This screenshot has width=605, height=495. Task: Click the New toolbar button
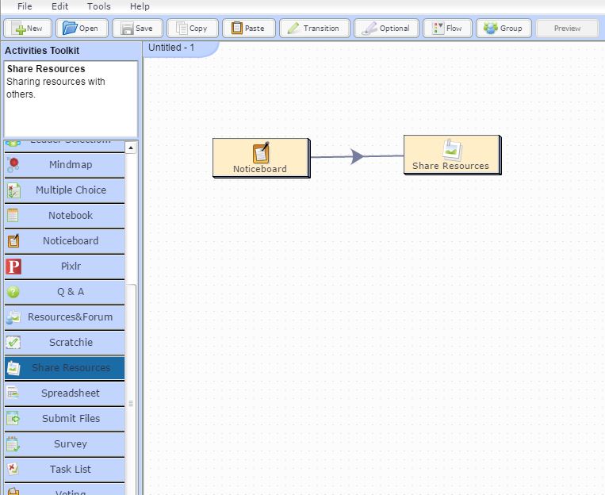coord(28,29)
